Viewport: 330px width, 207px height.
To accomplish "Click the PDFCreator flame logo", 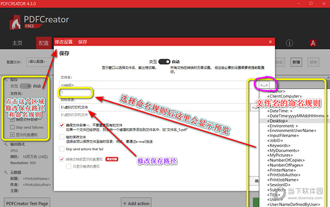I will (x=15, y=23).
